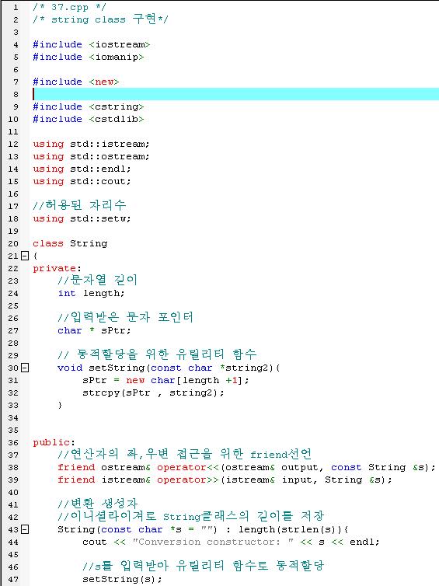Viewport: 439px width, 586px height.
Task: Click 'cout << "Conversion constructor: "' line
Action: tap(231, 542)
